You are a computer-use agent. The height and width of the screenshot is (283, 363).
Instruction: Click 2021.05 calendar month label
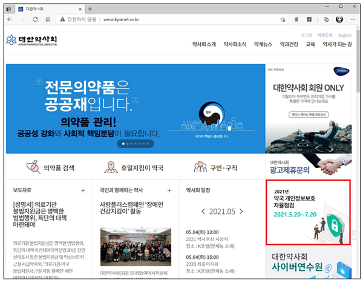click(x=222, y=212)
